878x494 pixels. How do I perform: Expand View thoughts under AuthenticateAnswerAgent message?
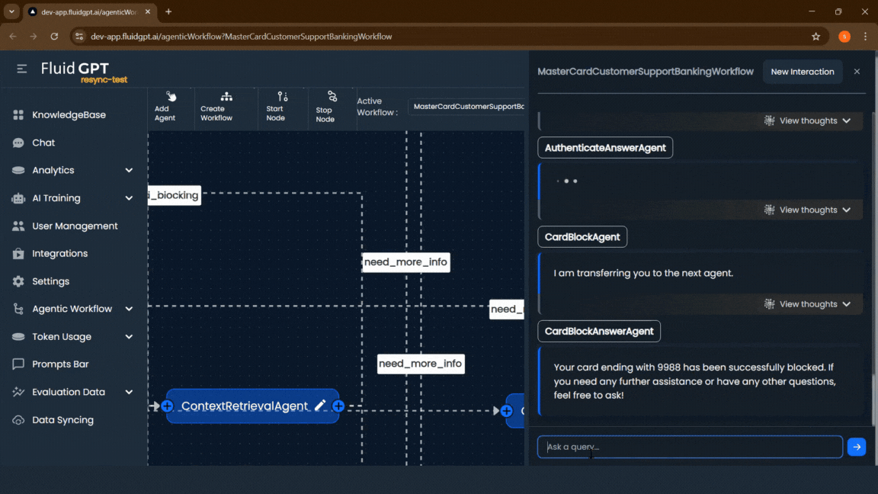pos(807,210)
